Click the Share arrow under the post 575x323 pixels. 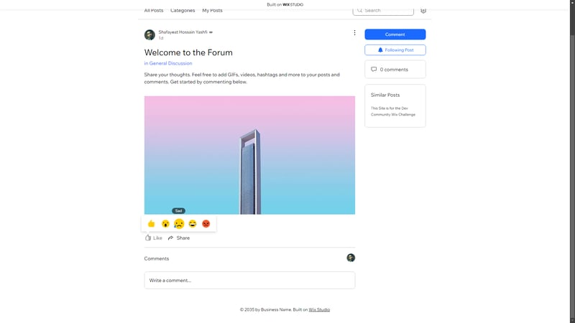179,238
